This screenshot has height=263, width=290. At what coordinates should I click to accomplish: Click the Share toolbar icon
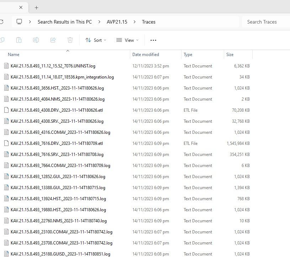click(x=53, y=40)
